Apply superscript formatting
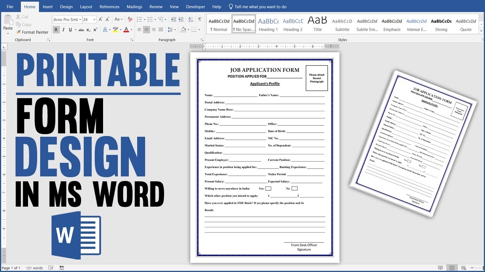This screenshot has height=272, width=485. [x=95, y=30]
